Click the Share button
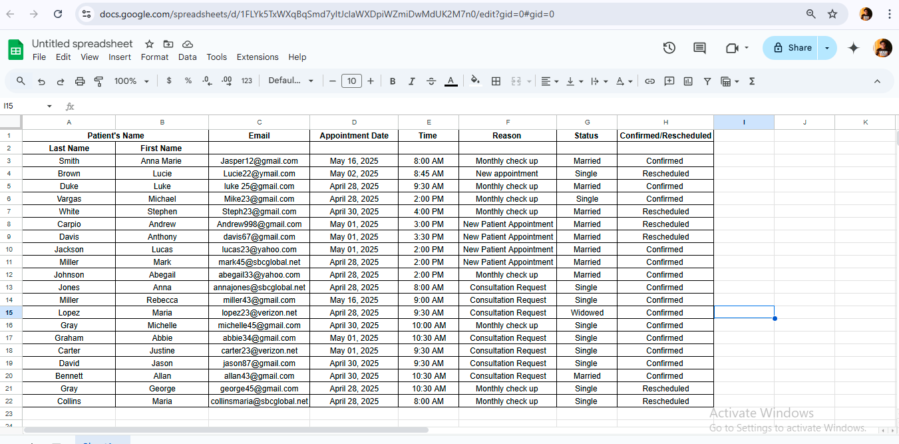This screenshot has height=444, width=899. (x=792, y=48)
